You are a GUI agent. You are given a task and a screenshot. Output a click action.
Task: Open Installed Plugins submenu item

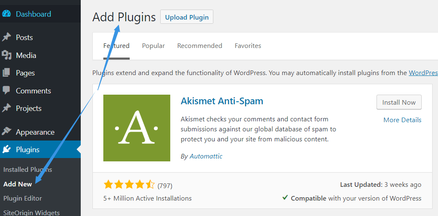click(x=28, y=170)
